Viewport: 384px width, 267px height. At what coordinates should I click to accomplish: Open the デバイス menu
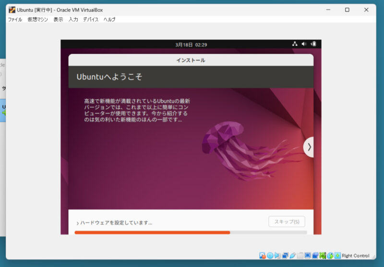[91, 20]
